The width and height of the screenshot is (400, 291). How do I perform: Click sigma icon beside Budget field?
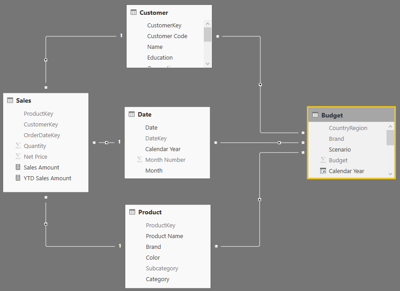click(x=323, y=160)
